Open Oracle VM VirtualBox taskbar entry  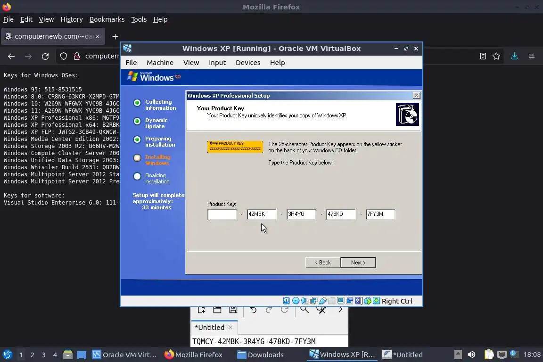point(124,355)
